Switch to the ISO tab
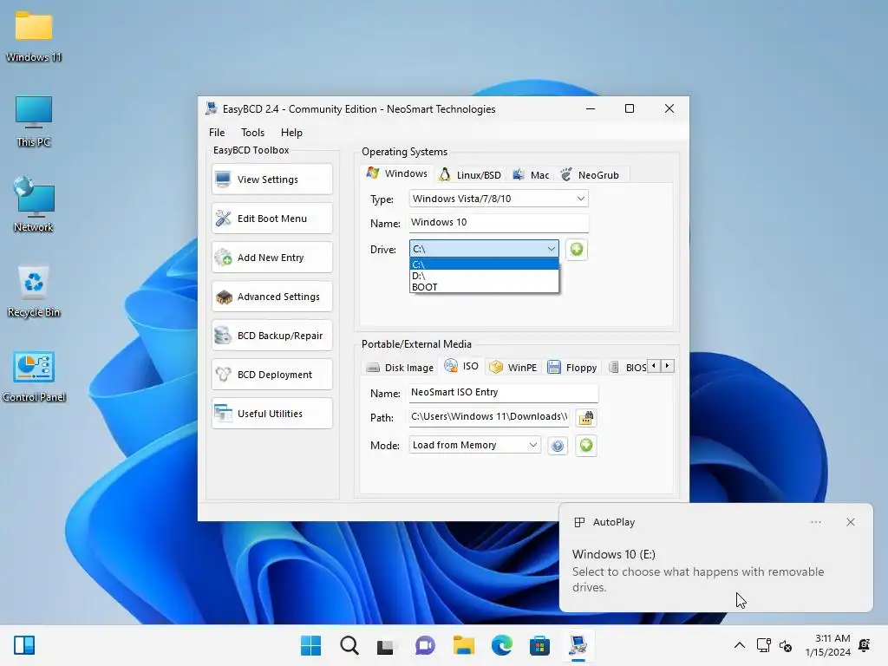Viewport: 888px width, 666px height. click(x=461, y=366)
